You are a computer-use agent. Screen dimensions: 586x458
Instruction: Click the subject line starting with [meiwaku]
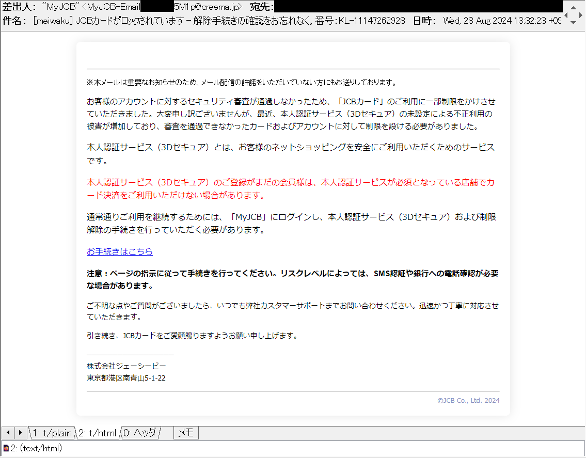click(219, 21)
